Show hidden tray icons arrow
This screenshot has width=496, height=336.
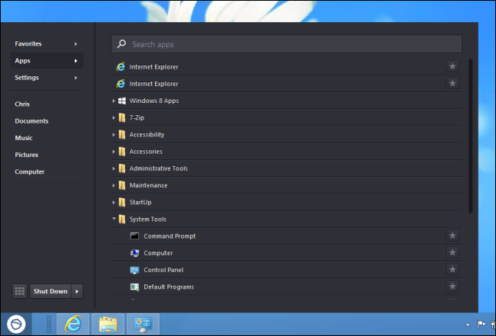pos(468,325)
